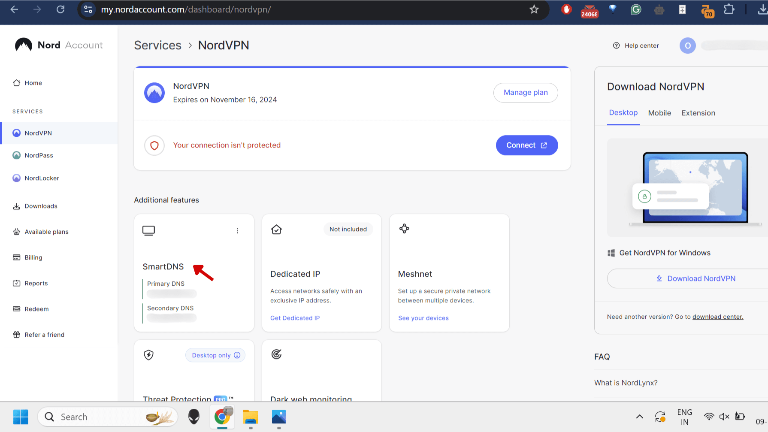Select NordVPN in the services sidebar
This screenshot has height=432, width=768.
click(x=59, y=133)
